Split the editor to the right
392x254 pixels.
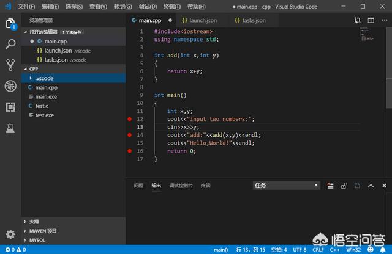tap(371, 20)
